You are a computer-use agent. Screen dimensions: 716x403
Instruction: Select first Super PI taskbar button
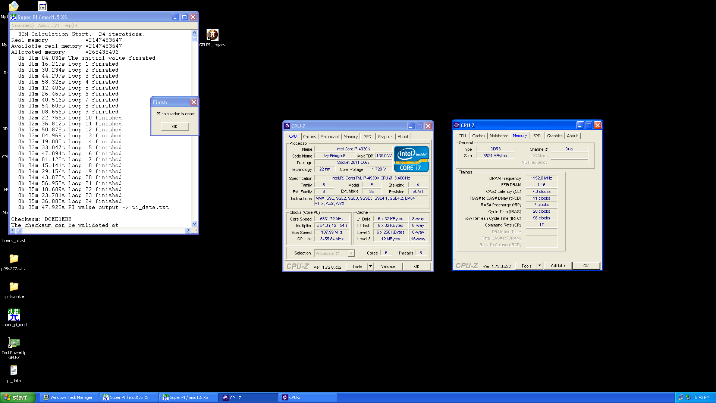tap(128, 397)
